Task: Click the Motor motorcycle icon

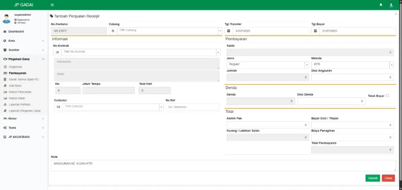Action: pyautogui.click(x=5, y=118)
